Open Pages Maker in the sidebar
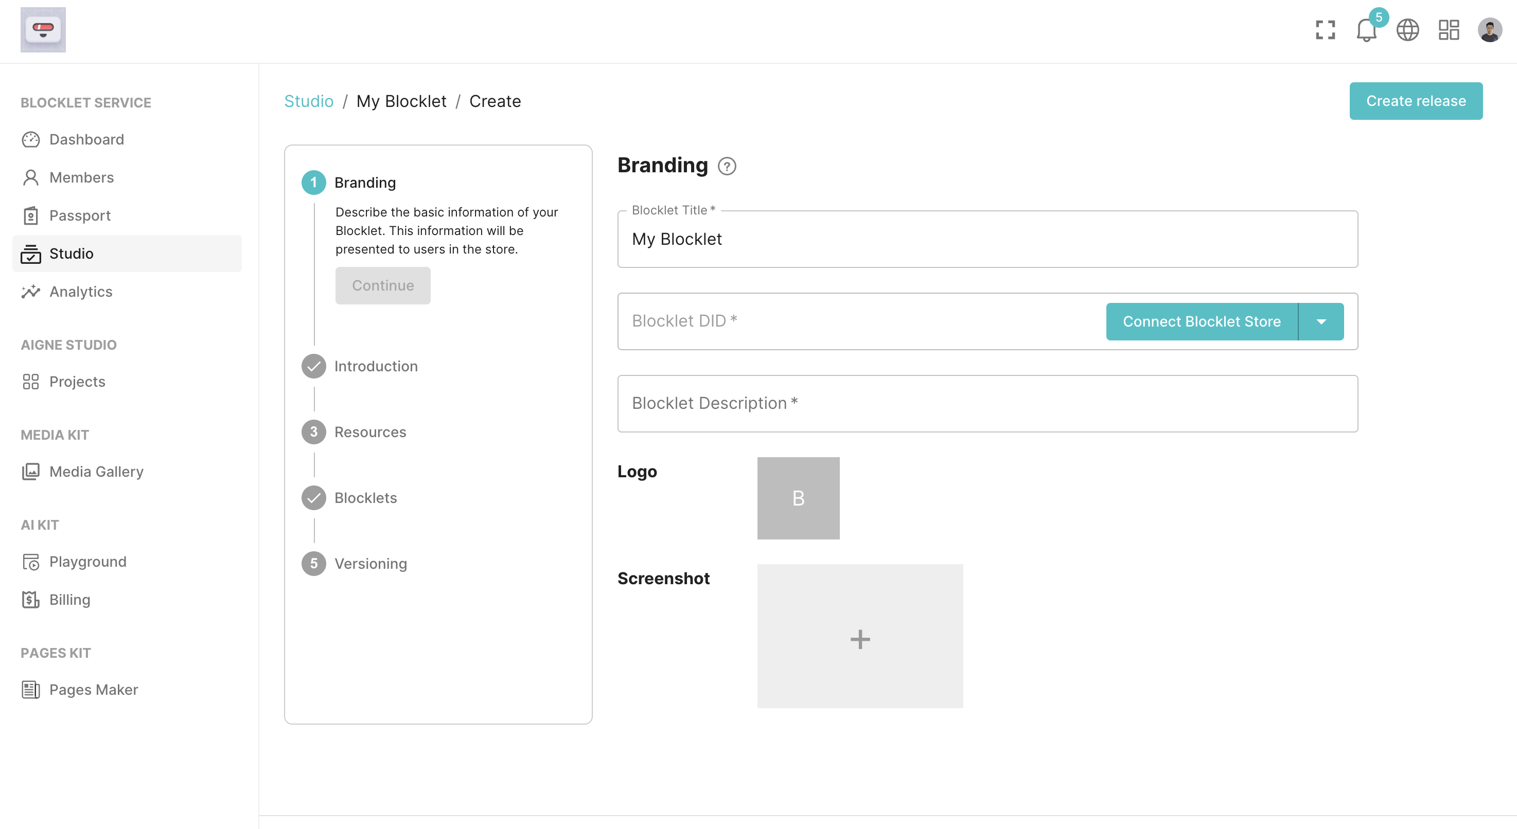This screenshot has width=1517, height=829. point(93,690)
